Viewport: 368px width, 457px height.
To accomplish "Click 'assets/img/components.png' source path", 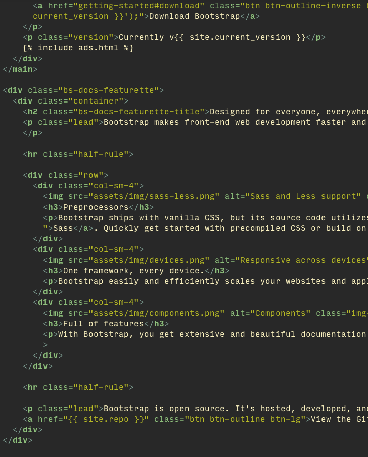I will [x=157, y=313].
